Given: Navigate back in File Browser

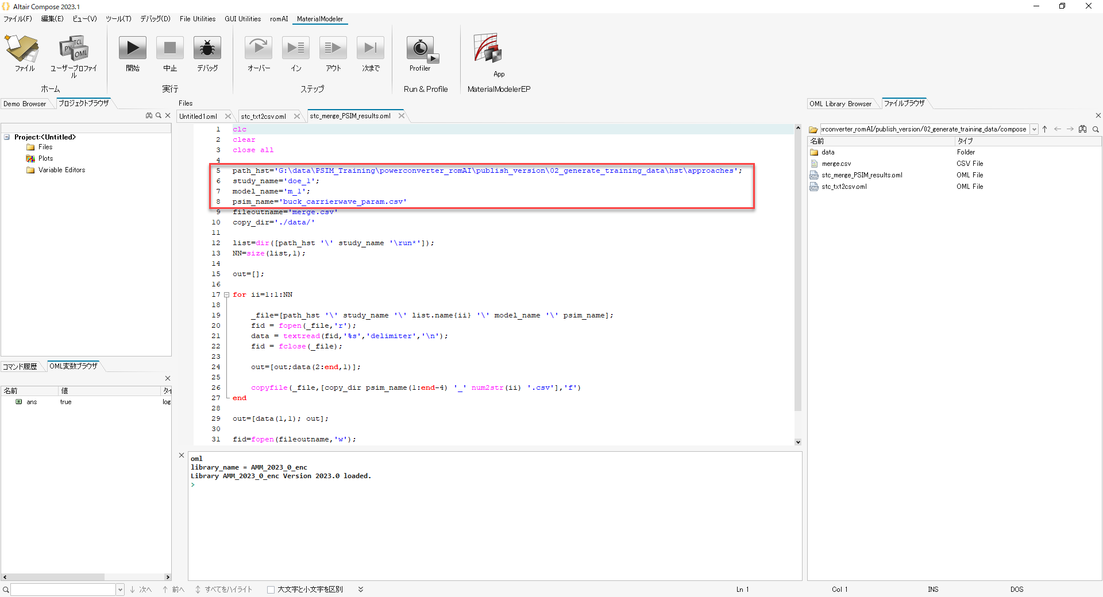Looking at the screenshot, I should (1058, 129).
